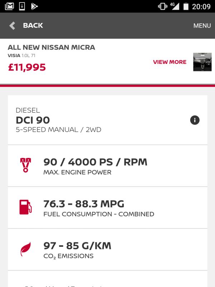Tap the back chevron arrow icon

pos(12,25)
